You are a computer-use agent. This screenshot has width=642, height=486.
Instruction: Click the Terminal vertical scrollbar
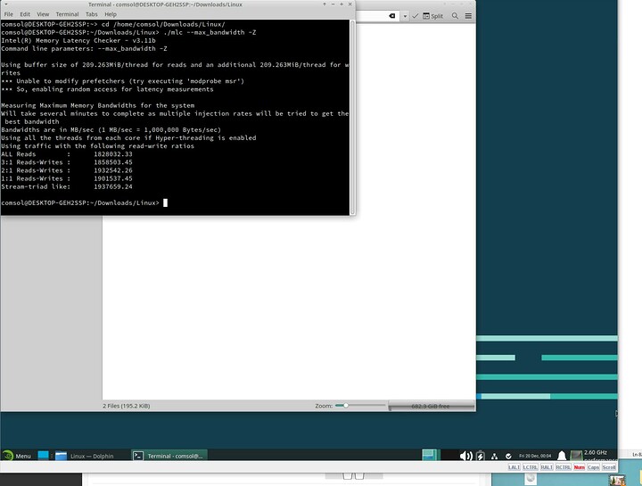coord(352,117)
